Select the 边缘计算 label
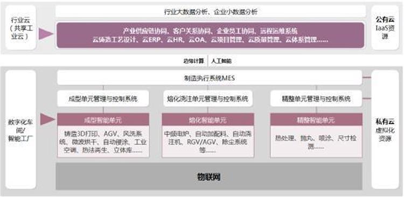 193,61
